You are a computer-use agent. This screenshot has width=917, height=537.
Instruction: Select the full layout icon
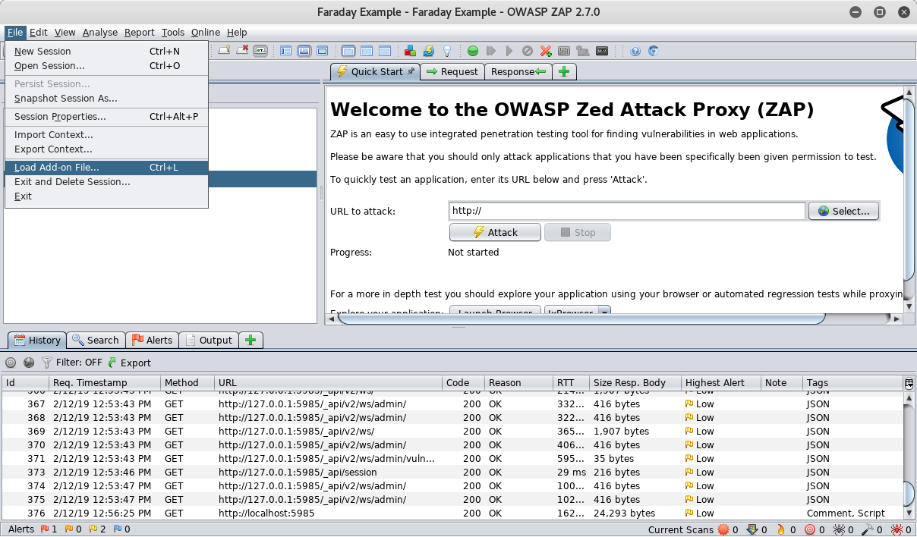[x=322, y=51]
